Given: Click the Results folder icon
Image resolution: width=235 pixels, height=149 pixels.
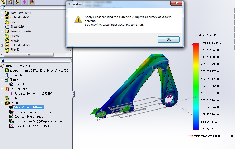Looking at the screenshot, I should point(7,103).
